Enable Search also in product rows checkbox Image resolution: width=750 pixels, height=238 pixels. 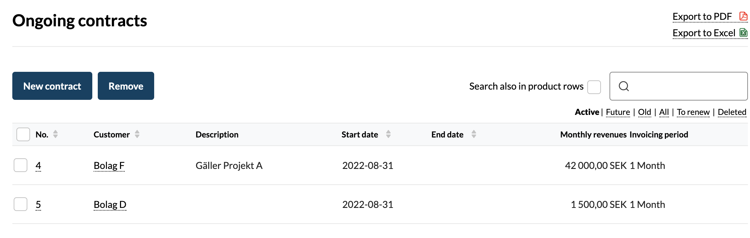tap(594, 87)
